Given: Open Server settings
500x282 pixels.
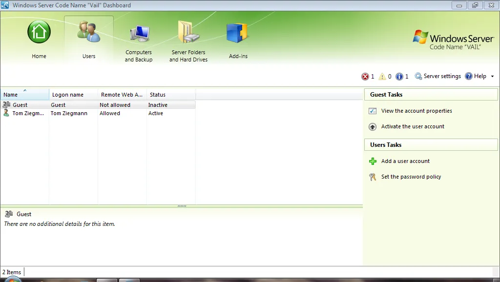Looking at the screenshot, I should tap(442, 76).
